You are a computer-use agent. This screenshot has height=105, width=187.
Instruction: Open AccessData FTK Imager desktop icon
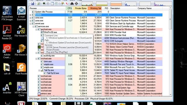7,13
